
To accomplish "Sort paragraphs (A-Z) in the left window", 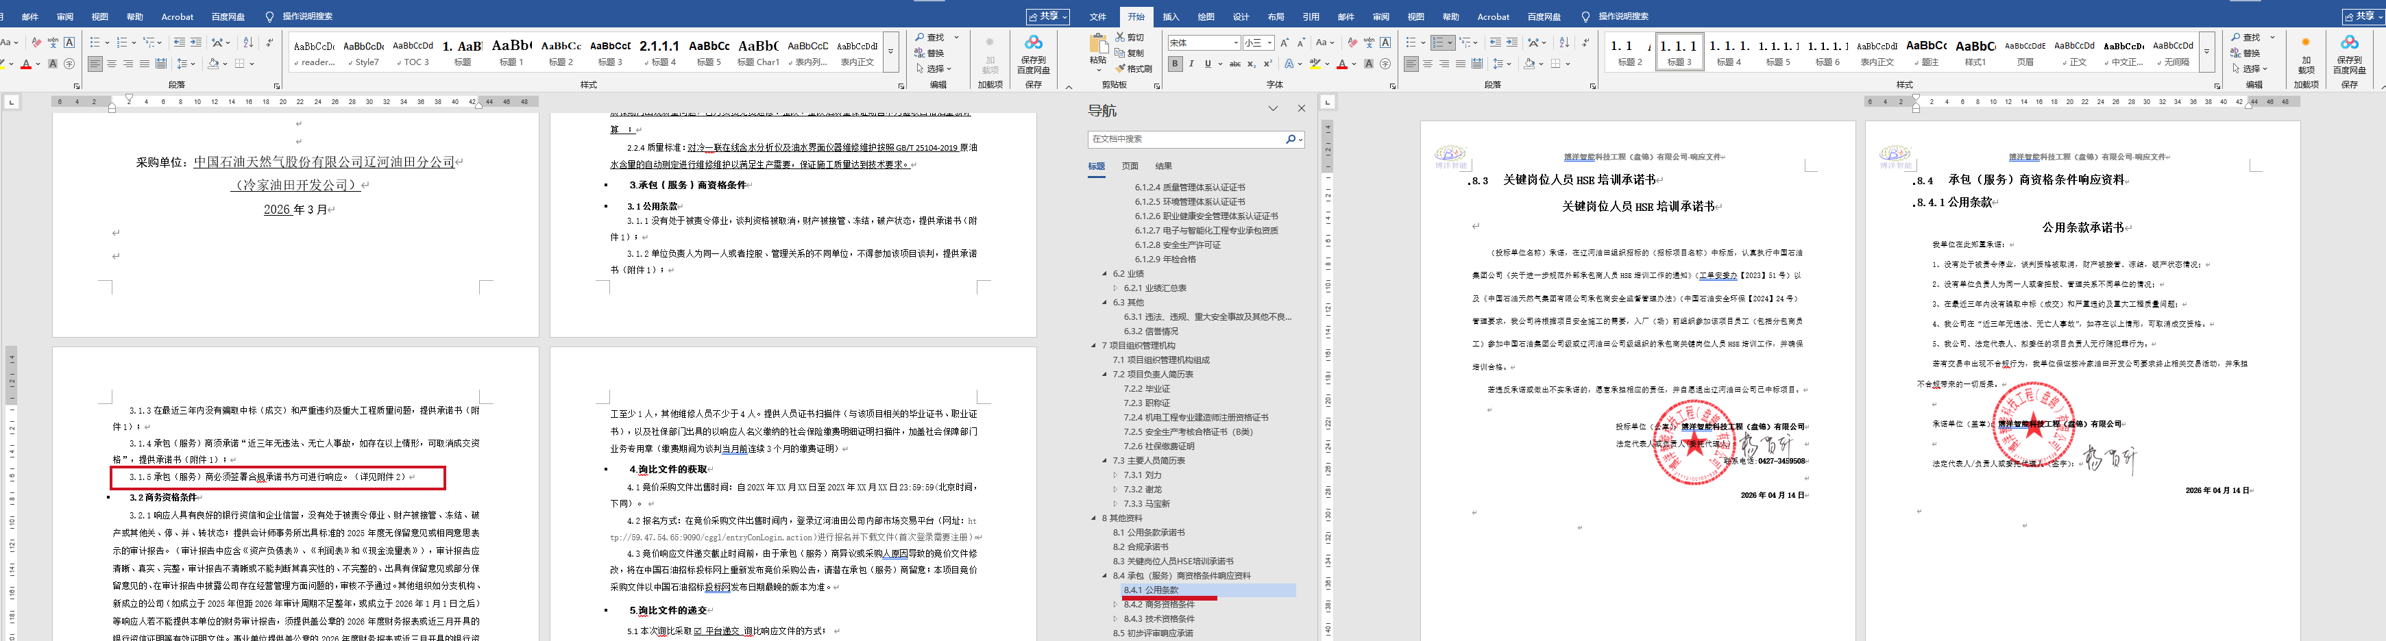I will point(248,42).
